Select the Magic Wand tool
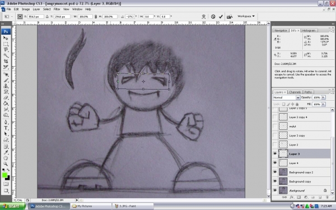336x210 pixels. pyautogui.click(x=6, y=55)
